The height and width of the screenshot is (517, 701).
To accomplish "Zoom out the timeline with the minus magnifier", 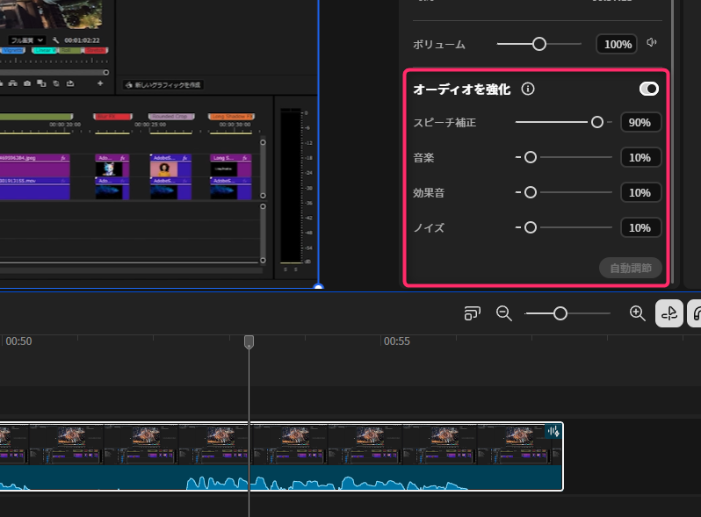I will pos(504,313).
